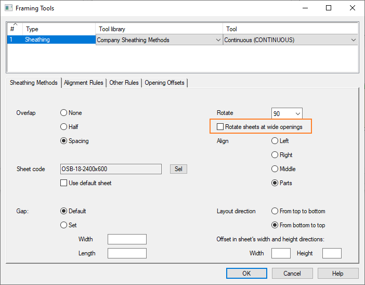Expand the Continuous tool dropdown

(354, 40)
